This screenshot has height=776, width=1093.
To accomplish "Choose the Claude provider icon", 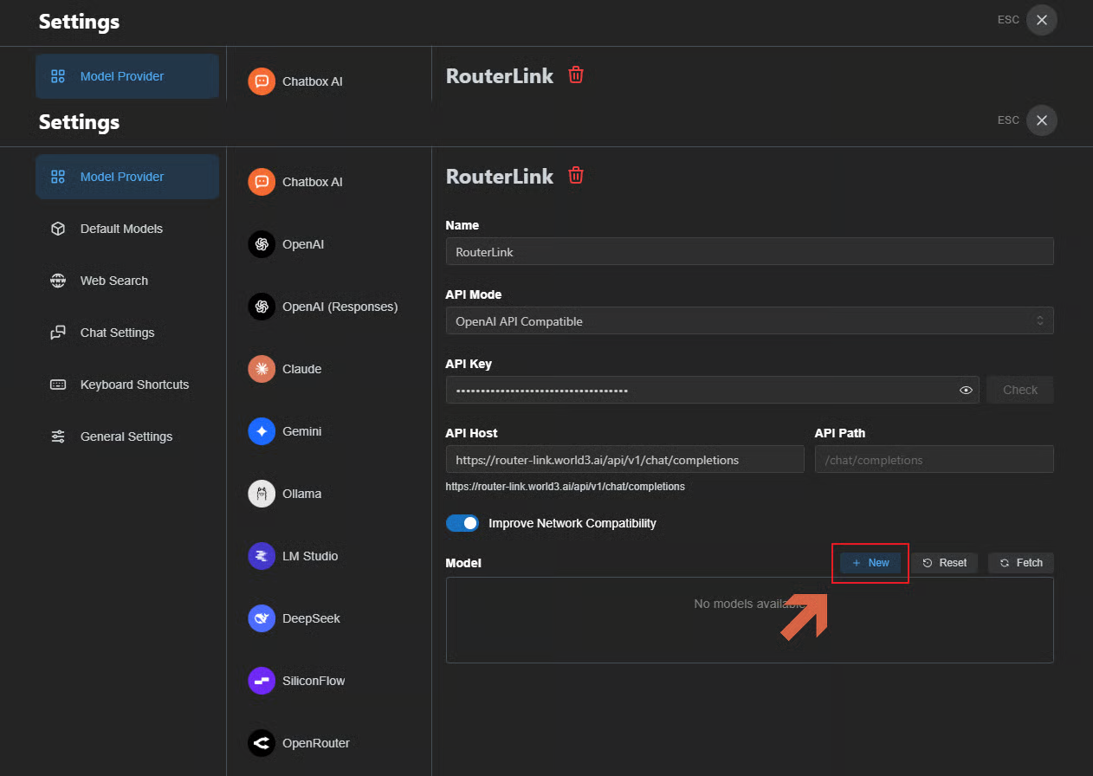I will coord(262,369).
